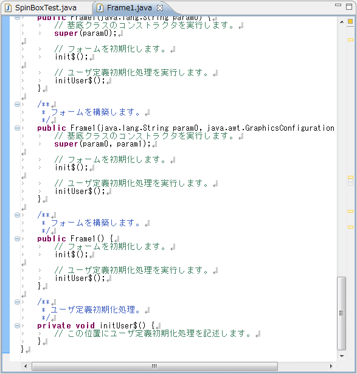Maximize the editor view using the top-right icon
The width and height of the screenshot is (357, 374).
tap(349, 7)
